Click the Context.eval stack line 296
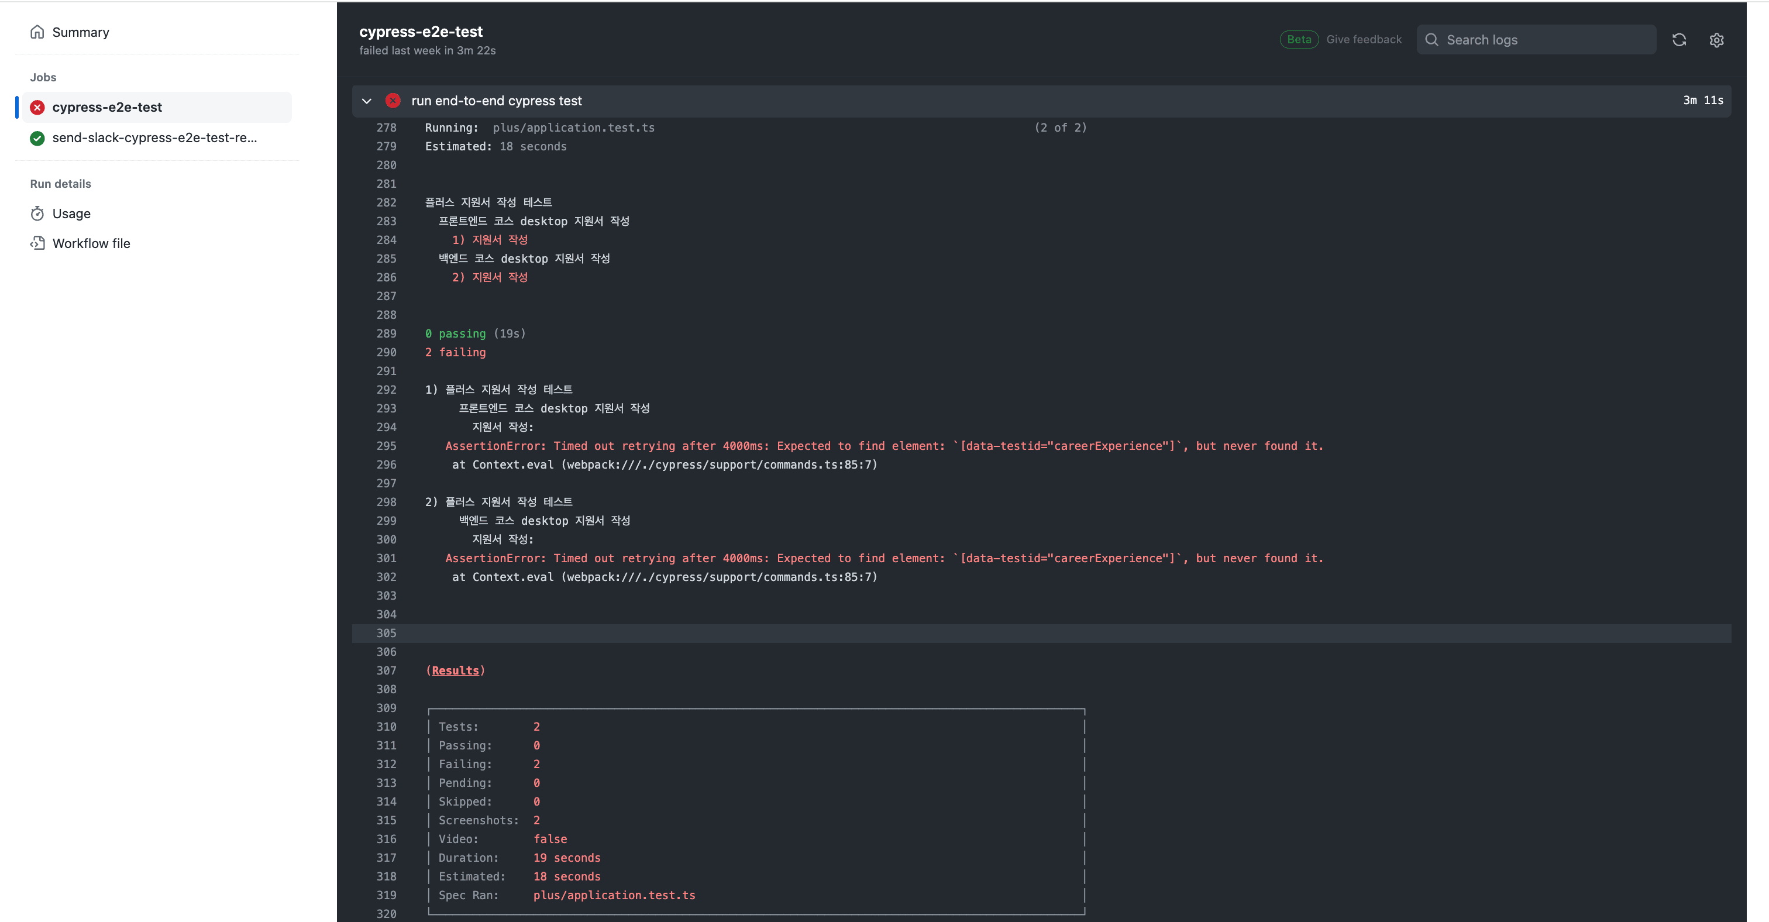This screenshot has height=922, width=1769. [x=664, y=465]
